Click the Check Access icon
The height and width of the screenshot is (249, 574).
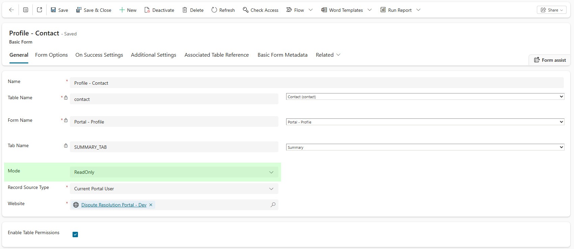tap(246, 10)
